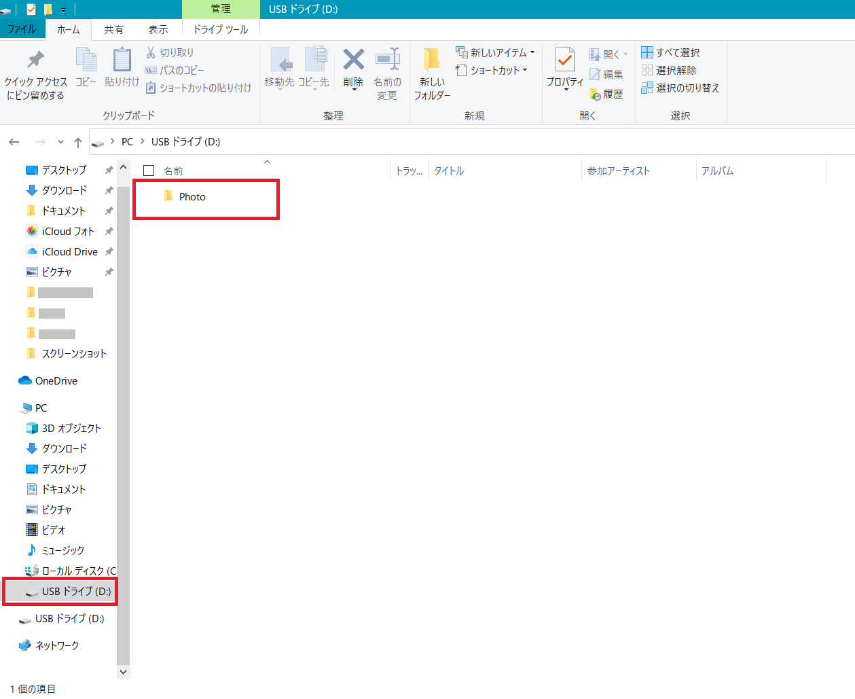855x699 pixels.
Task: Choose Copy path (パスのコピー)
Action: click(175, 70)
